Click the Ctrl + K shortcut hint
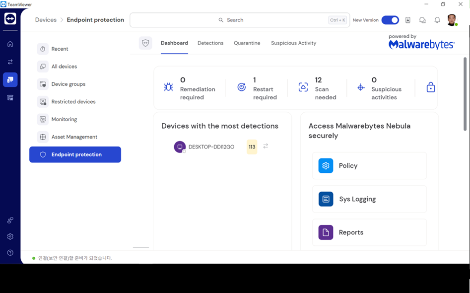The width and height of the screenshot is (470, 293). (337, 20)
